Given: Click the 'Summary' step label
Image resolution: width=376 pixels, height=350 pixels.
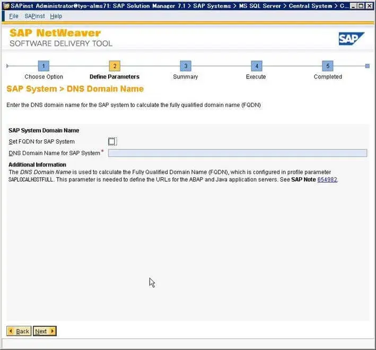Looking at the screenshot, I should 186,77.
